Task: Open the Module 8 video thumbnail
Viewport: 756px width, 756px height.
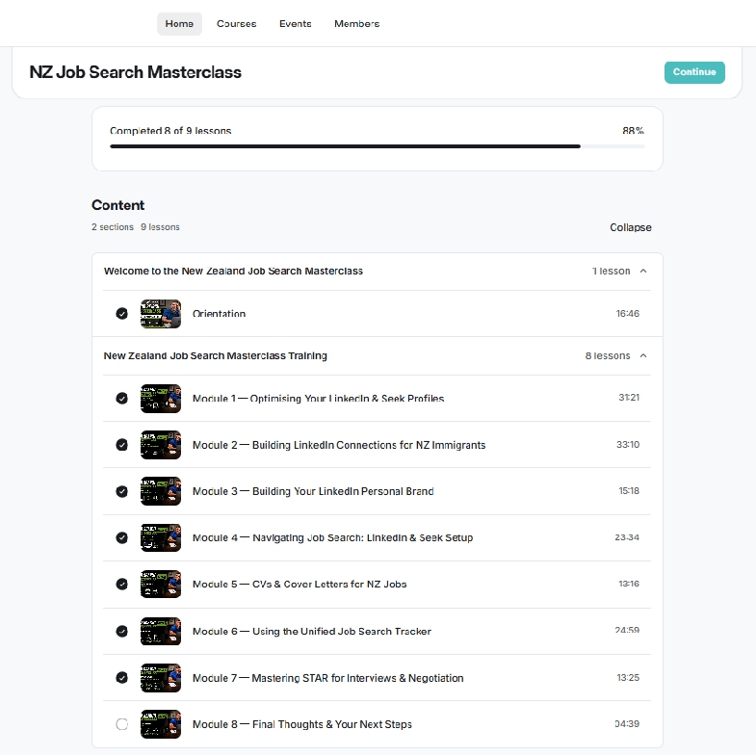Action: tap(161, 724)
